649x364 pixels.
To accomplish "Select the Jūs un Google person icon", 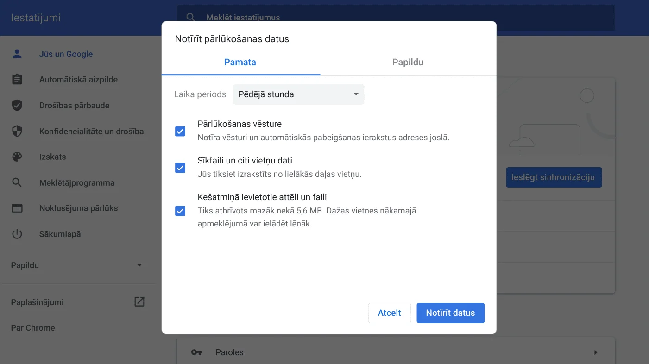I will 17,54.
